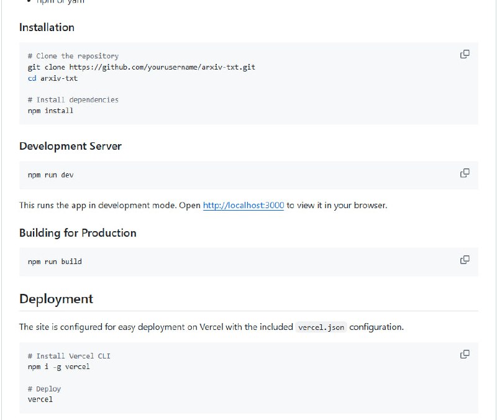Click the Building for Production heading
Image resolution: width=497 pixels, height=420 pixels.
78,233
